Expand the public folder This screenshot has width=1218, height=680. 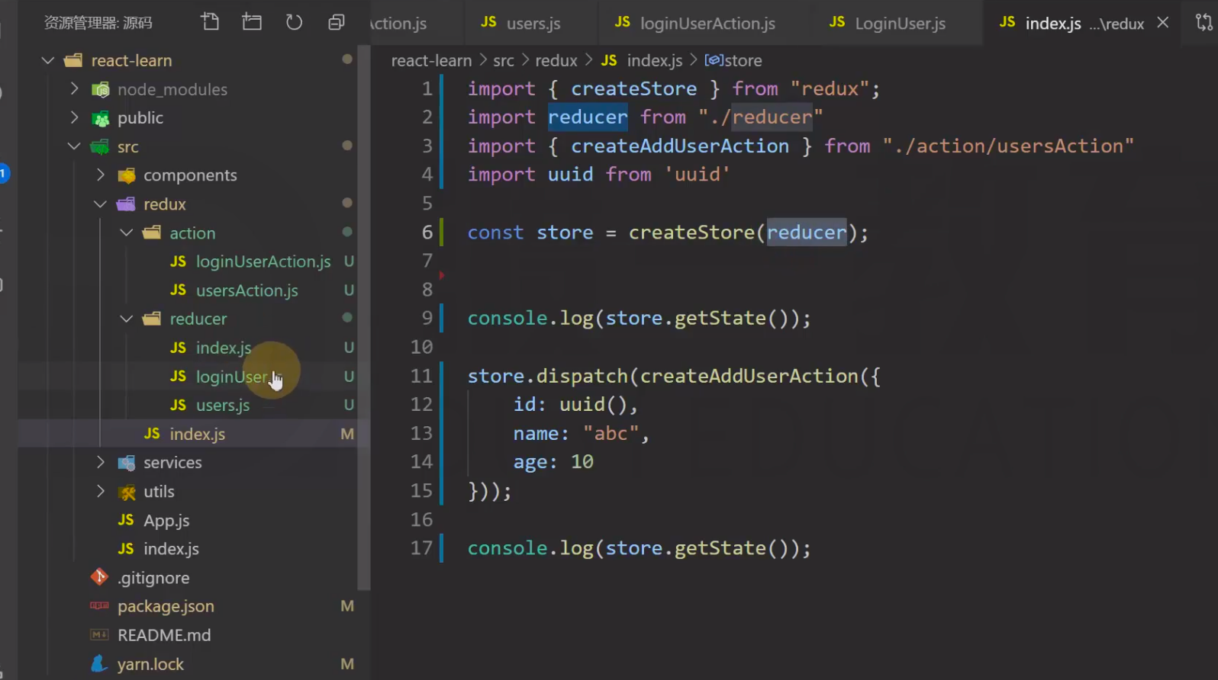(74, 117)
